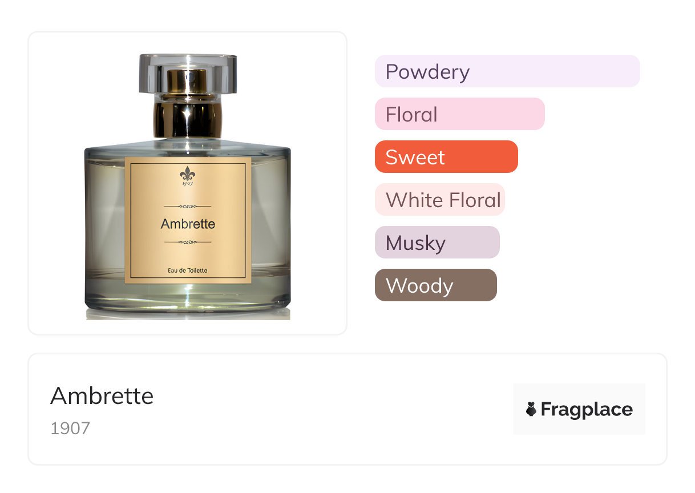Open the Fragplace logo link
695x493 pixels.
[579, 409]
